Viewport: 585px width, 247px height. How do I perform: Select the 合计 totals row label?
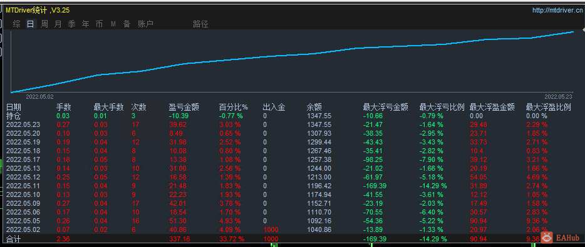13,239
